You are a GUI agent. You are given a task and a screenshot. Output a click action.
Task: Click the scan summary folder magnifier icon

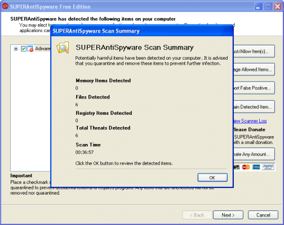(63, 47)
